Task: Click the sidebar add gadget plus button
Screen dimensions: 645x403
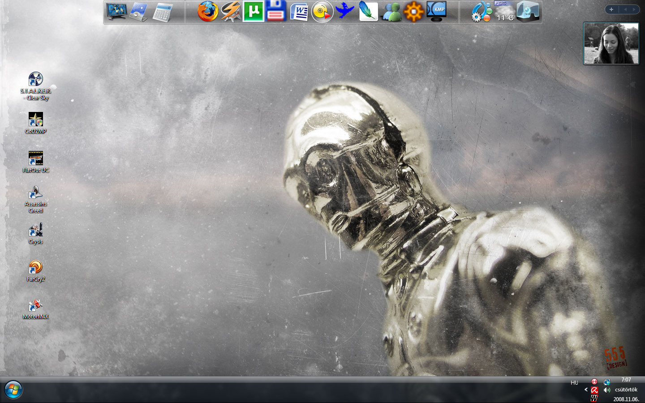Action: [611, 9]
